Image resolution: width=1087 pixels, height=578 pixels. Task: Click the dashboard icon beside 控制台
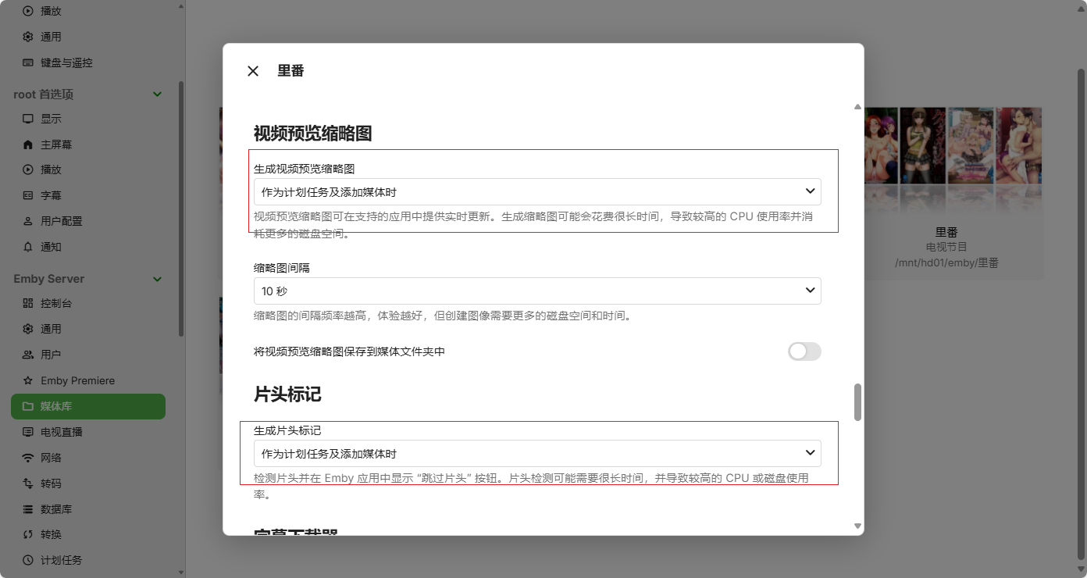point(28,303)
